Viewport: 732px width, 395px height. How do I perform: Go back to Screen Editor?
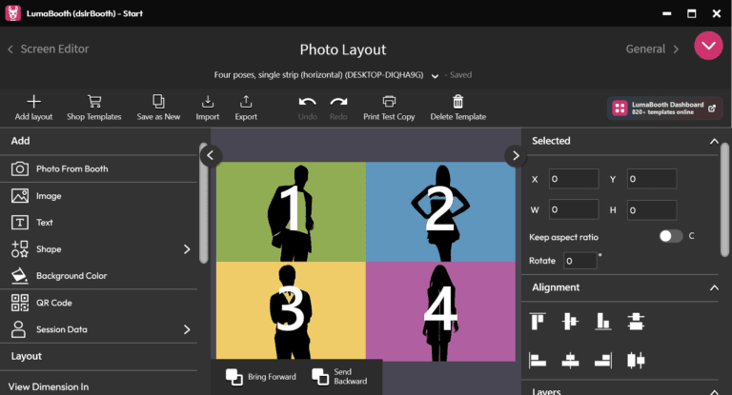48,49
